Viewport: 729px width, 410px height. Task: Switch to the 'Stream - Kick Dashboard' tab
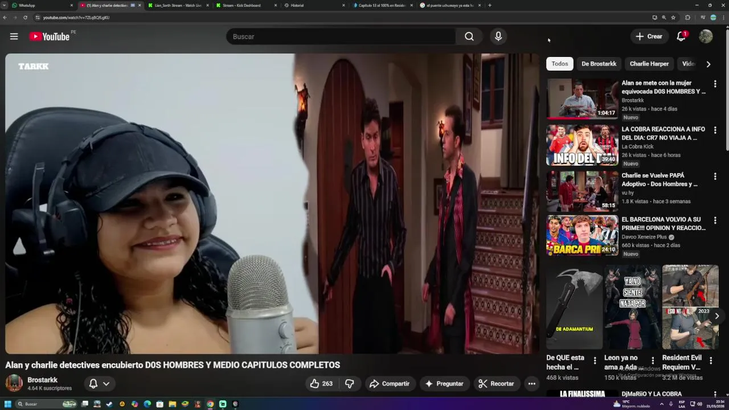pyautogui.click(x=246, y=5)
